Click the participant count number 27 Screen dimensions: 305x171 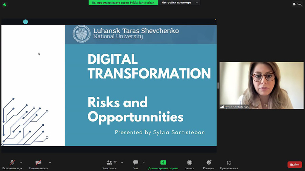(115, 162)
